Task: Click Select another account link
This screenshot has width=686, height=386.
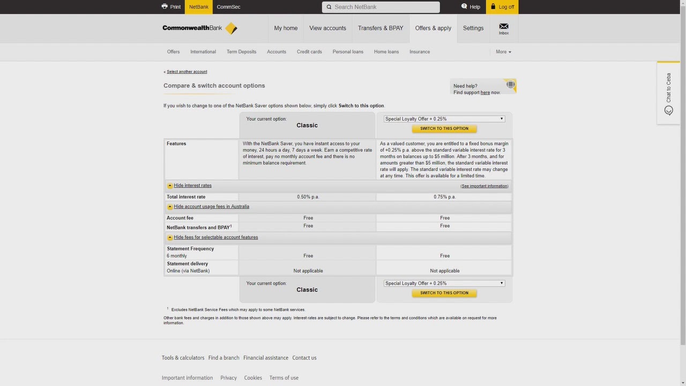Action: (x=187, y=72)
